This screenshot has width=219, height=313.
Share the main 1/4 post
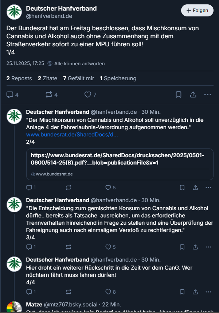[193, 94]
